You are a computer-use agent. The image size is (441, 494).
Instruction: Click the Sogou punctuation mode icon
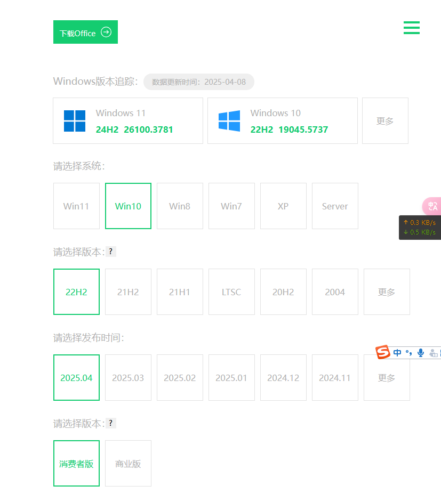[409, 353]
